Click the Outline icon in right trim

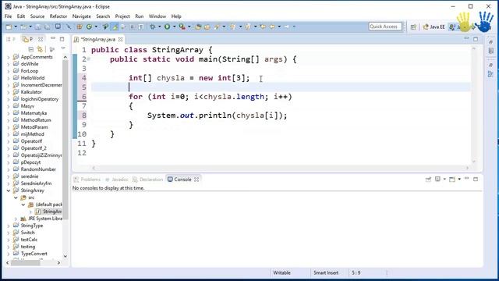click(x=490, y=74)
